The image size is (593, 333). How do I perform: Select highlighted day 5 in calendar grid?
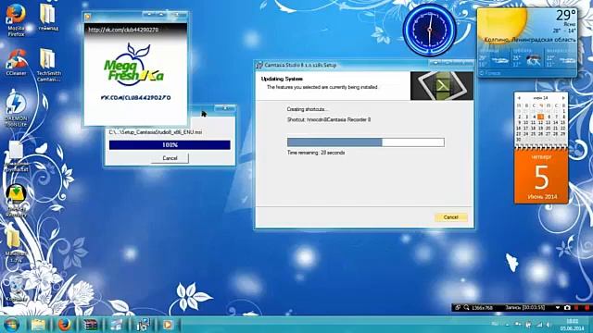(x=541, y=117)
